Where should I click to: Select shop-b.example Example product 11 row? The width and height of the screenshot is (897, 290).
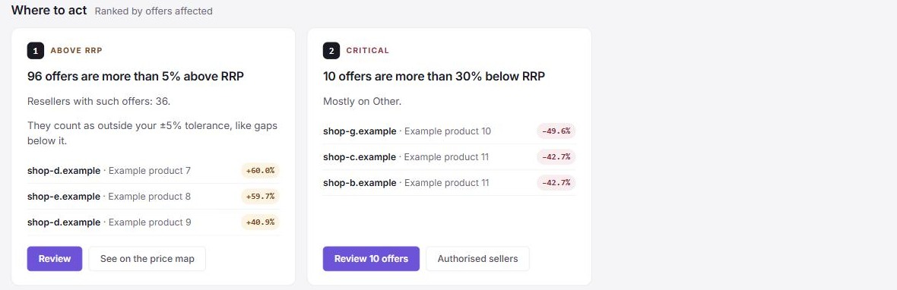449,183
